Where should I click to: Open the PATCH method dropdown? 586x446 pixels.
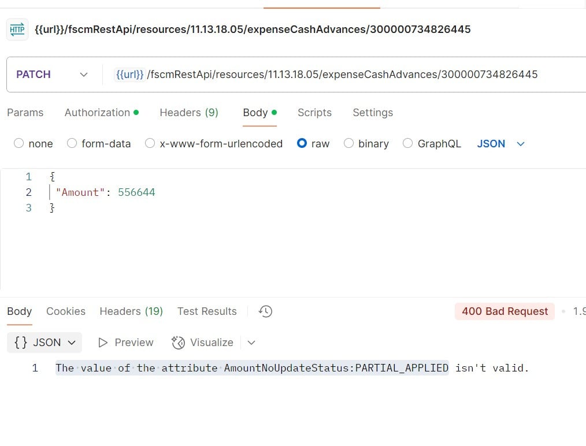click(x=84, y=74)
